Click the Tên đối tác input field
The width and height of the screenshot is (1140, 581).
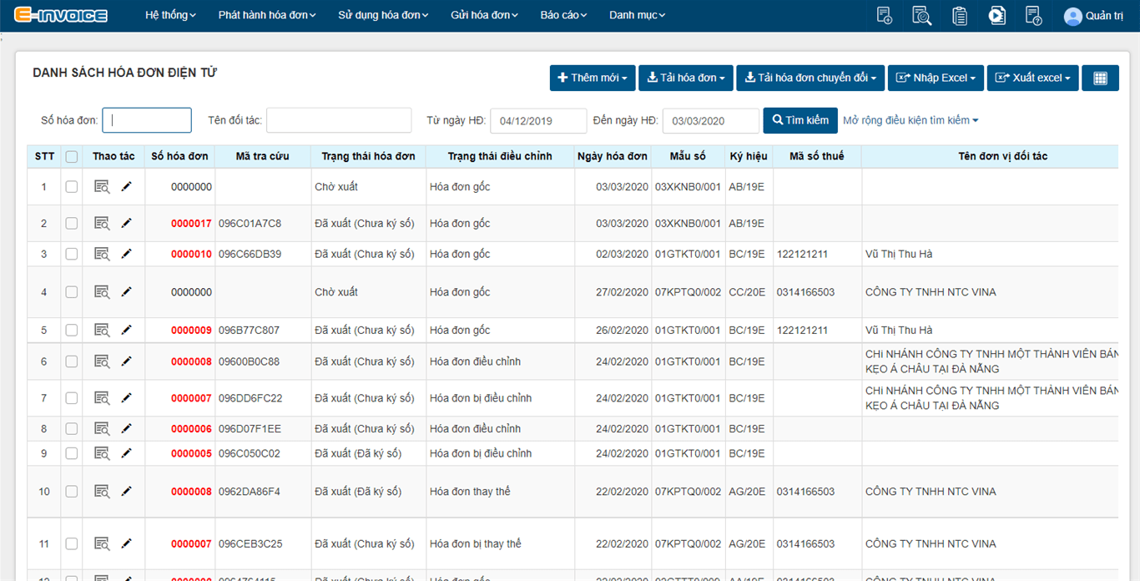pyautogui.click(x=339, y=120)
